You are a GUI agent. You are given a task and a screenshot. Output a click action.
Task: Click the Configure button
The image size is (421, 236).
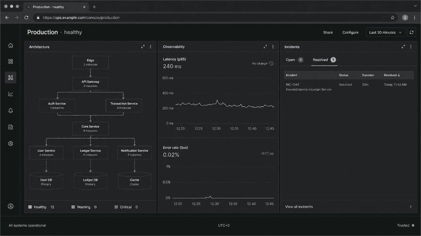click(x=350, y=32)
